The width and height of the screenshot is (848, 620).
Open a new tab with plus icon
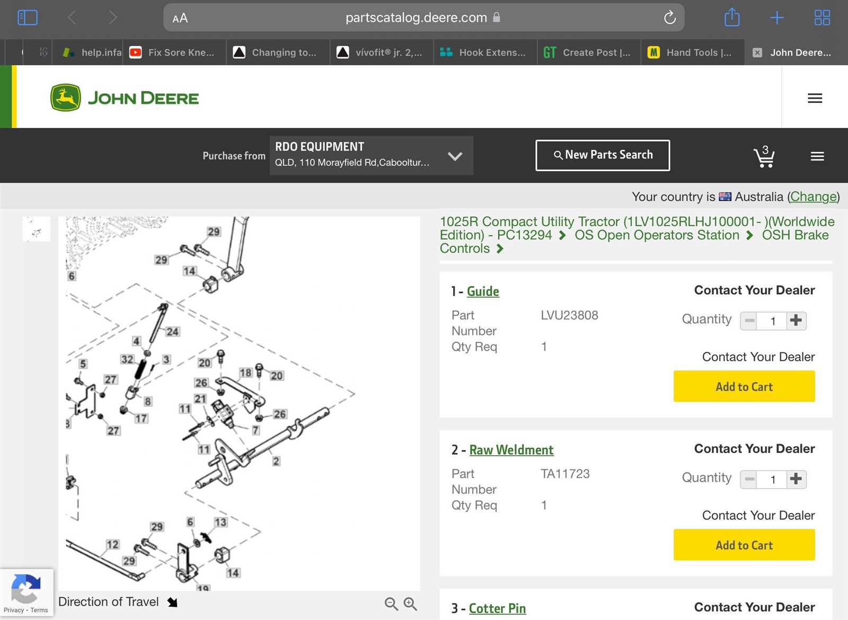tap(777, 17)
